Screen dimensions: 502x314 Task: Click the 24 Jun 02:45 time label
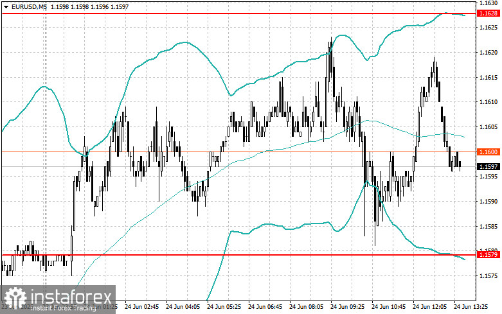coord(142,307)
